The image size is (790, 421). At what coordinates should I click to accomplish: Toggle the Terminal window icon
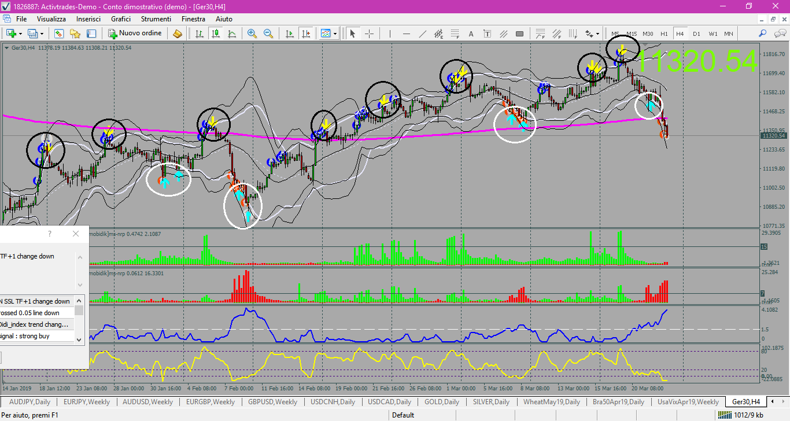click(91, 34)
